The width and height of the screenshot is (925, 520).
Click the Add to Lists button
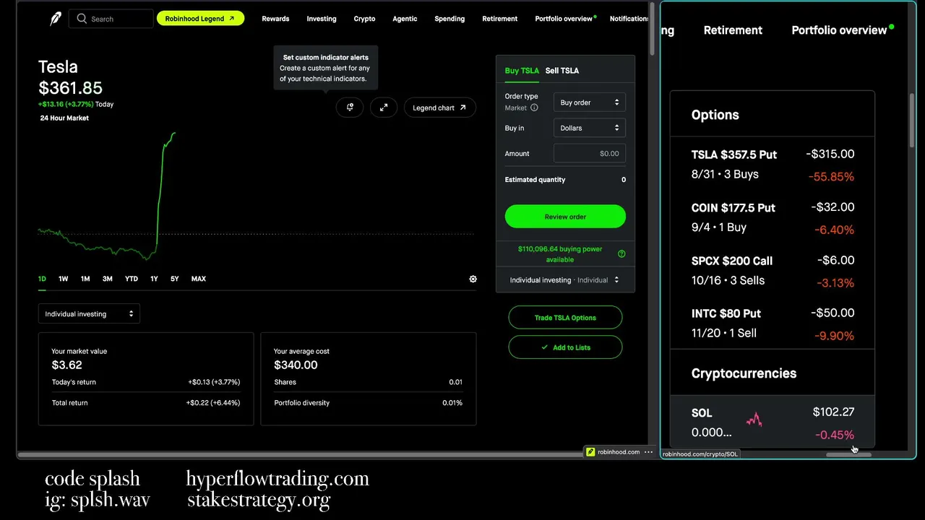click(x=565, y=347)
